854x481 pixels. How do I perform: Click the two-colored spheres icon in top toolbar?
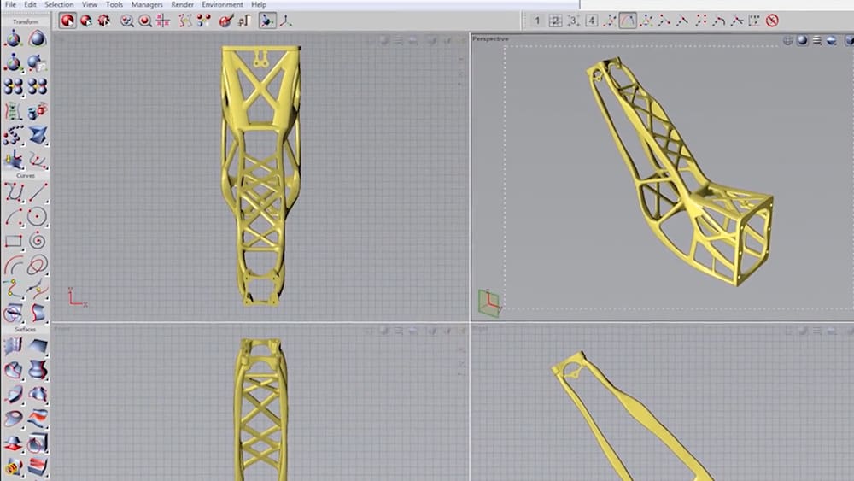point(204,21)
